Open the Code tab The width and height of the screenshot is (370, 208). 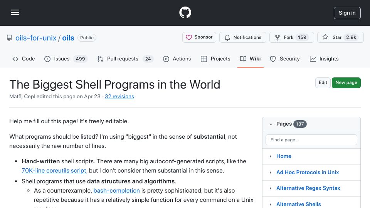(24, 59)
